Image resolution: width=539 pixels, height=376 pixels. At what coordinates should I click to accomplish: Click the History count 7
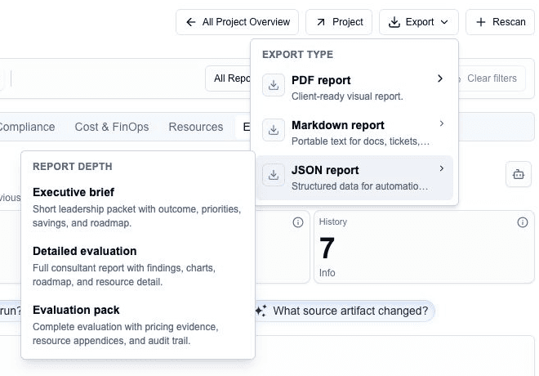(x=327, y=248)
